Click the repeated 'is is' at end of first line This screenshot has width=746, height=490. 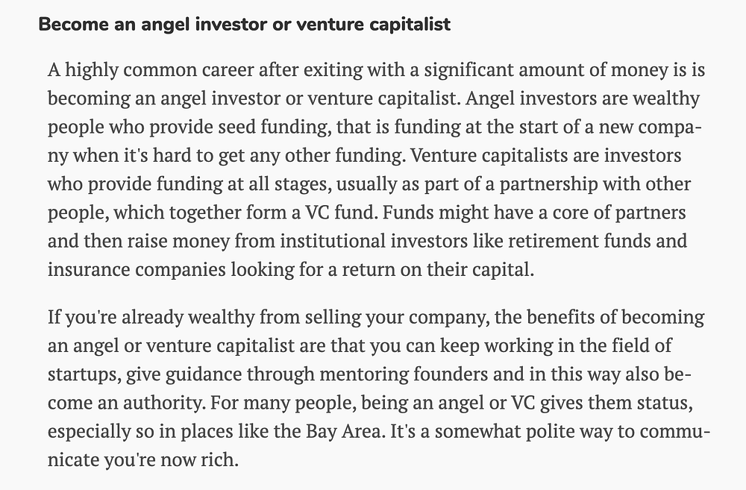click(689, 70)
